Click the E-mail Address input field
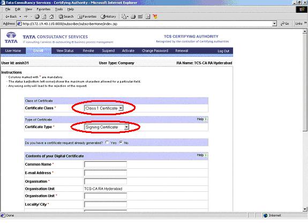Screen dimensions: 308x224 pyautogui.click(x=106, y=173)
